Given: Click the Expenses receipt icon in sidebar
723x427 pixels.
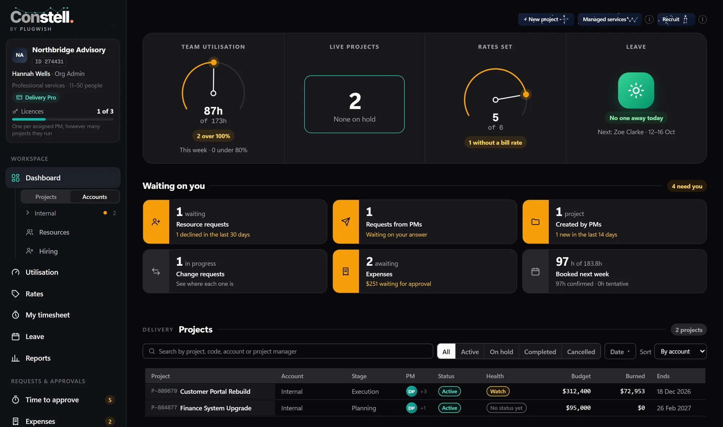Looking at the screenshot, I should [x=16, y=421].
